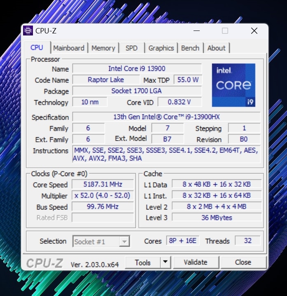Open the Tools dropdown arrow

(165, 262)
